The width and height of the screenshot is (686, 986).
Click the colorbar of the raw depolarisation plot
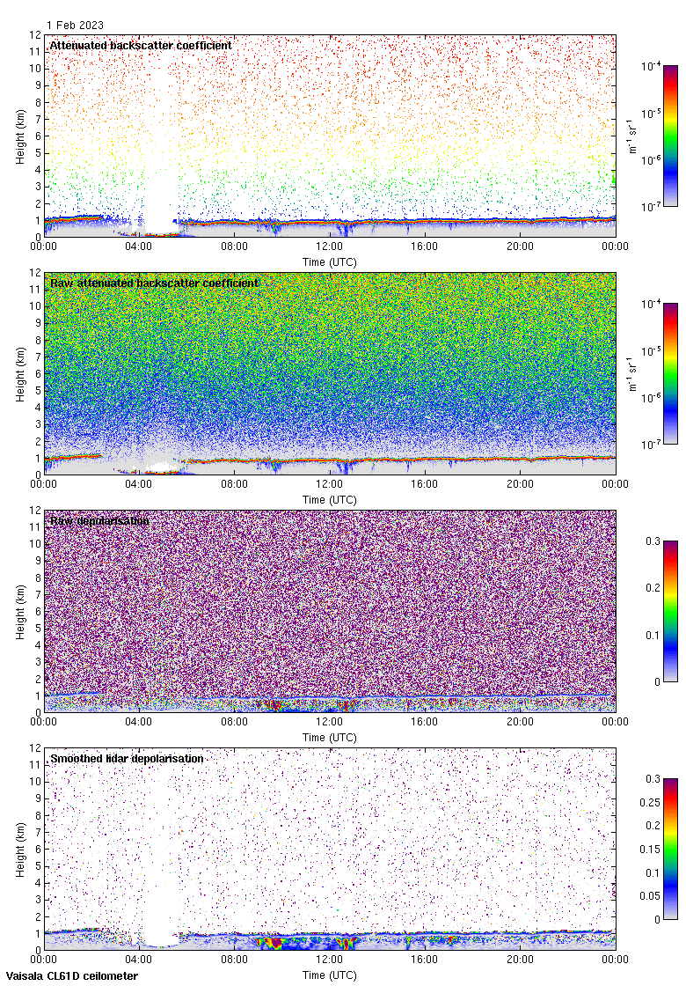click(x=670, y=611)
